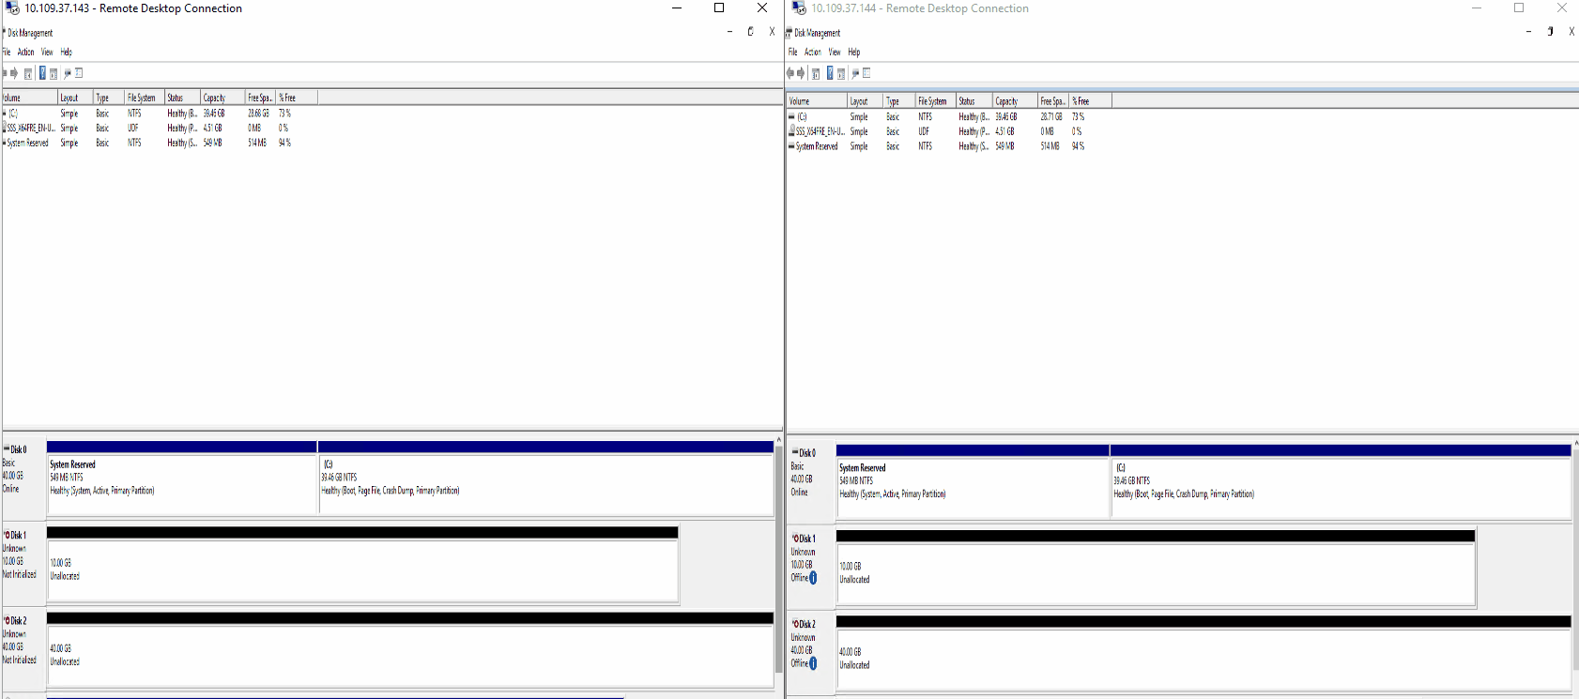Click the Help icon in the left window toolbar
This screenshot has width=1579, height=699.
tap(42, 73)
